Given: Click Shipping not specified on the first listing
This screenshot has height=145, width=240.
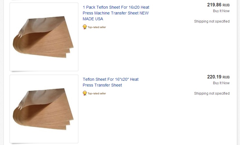Looking at the screenshot, I should coord(212,21).
